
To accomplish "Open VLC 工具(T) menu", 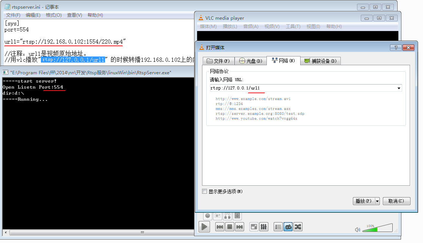I will (293, 27).
